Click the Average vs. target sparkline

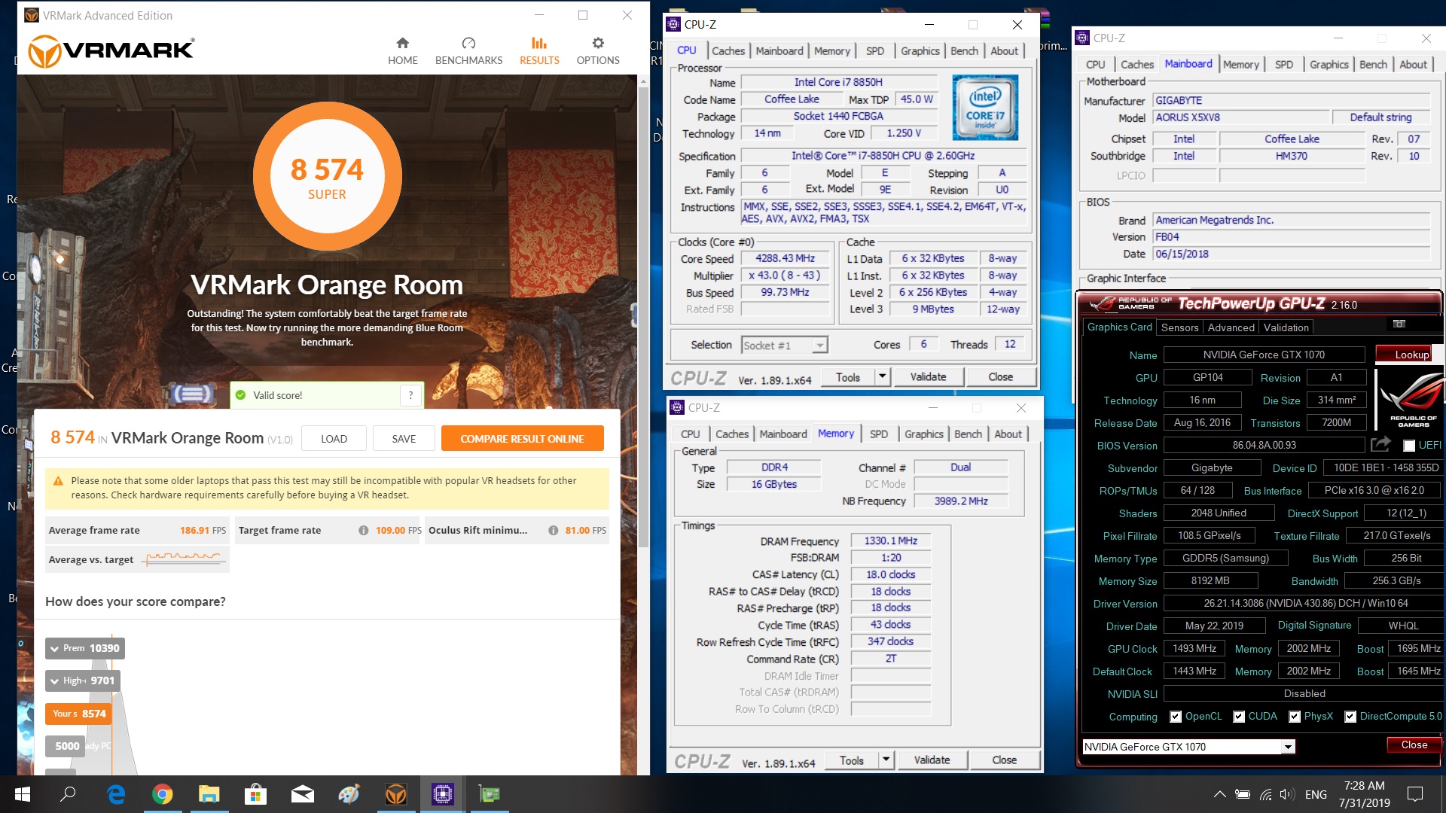click(184, 559)
